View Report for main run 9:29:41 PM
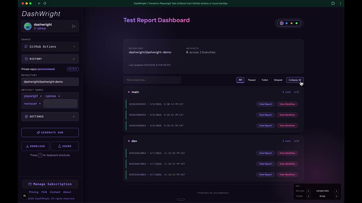This screenshot has width=362, height=203. point(266,125)
